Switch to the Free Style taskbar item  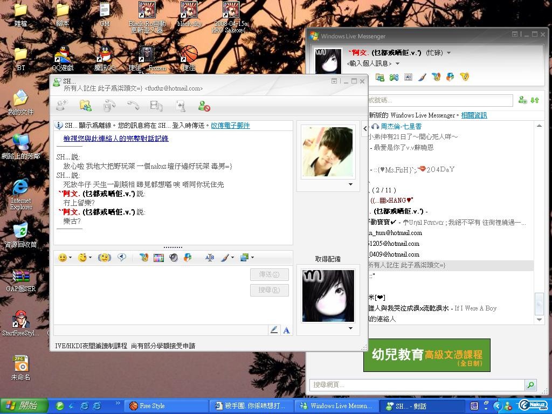(166, 406)
